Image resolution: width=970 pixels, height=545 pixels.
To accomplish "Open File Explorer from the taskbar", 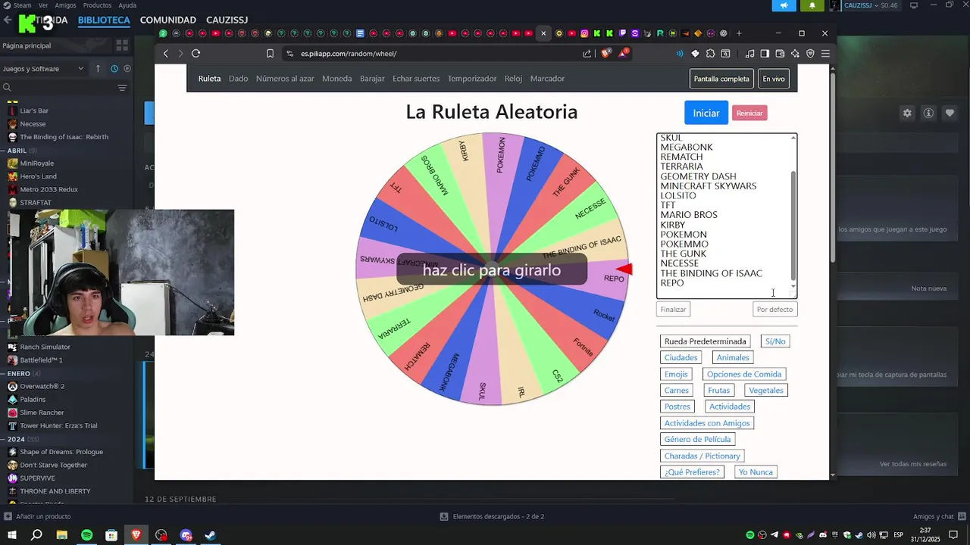I will [61, 535].
